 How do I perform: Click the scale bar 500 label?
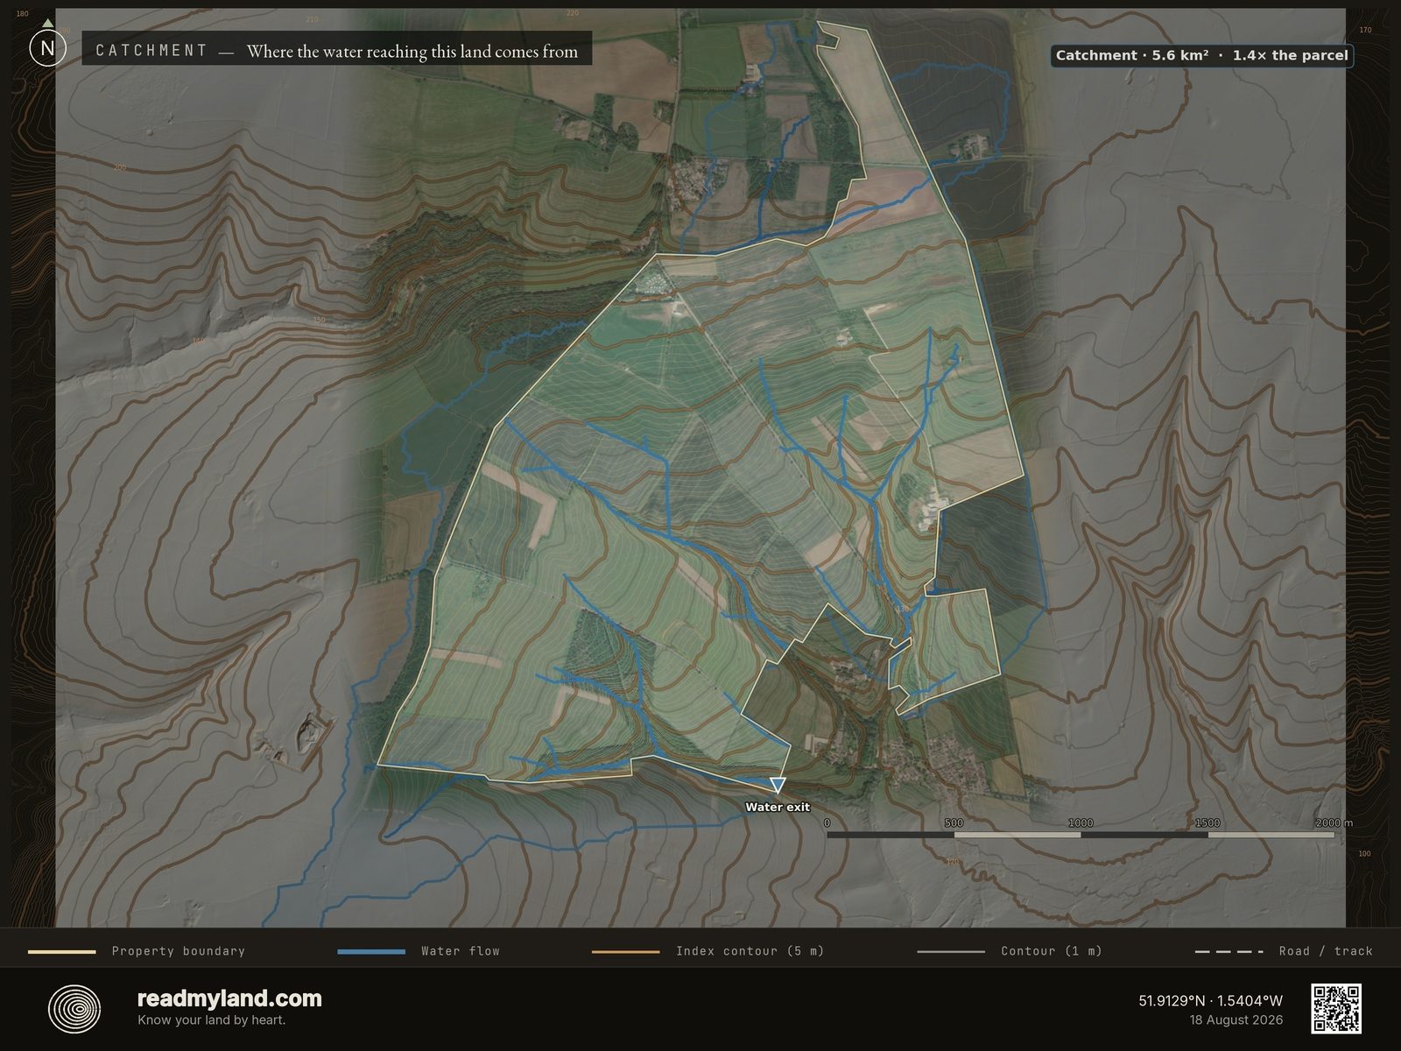tap(954, 823)
